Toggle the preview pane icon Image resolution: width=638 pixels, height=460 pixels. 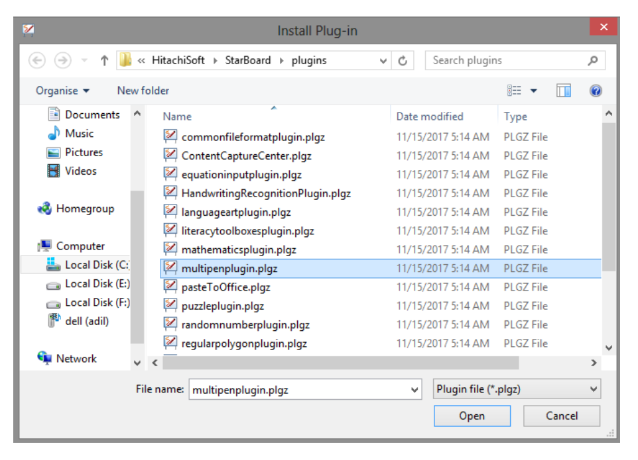click(x=564, y=91)
